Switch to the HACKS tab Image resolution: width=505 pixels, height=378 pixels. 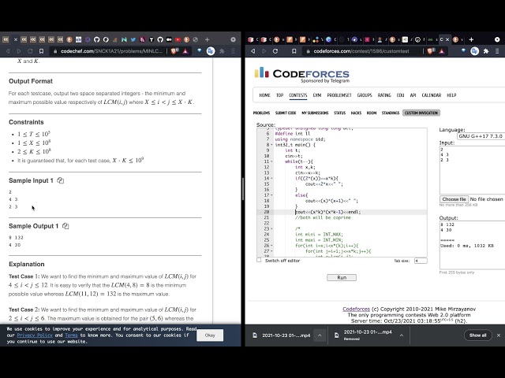(356, 113)
